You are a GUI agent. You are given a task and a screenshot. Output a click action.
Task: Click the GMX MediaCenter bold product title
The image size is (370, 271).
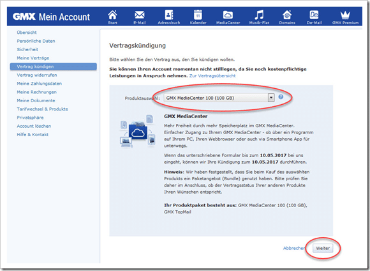click(186, 116)
